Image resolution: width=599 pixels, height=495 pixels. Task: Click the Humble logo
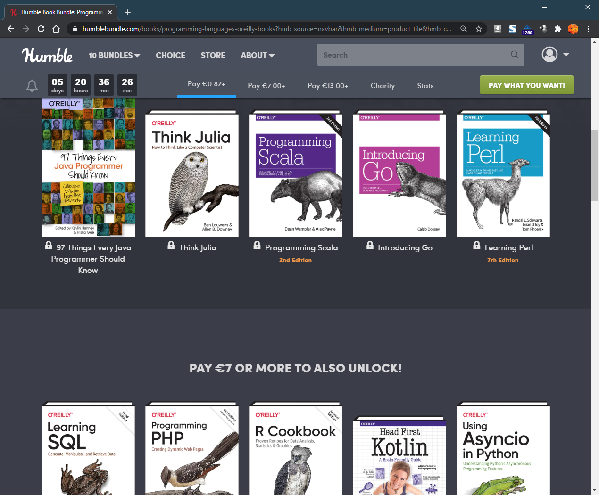(x=47, y=55)
